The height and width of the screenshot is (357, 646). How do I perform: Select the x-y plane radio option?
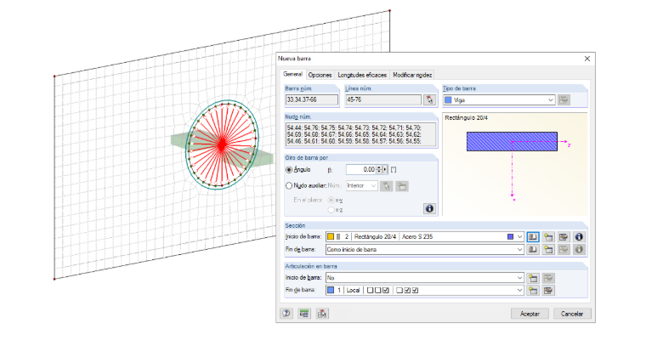(x=331, y=200)
